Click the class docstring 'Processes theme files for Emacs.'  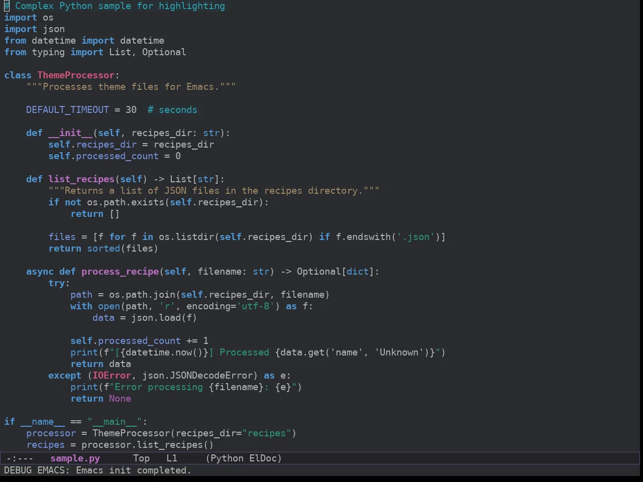[x=131, y=87]
